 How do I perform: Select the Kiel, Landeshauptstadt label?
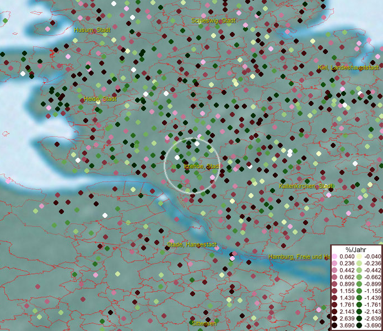348,67
